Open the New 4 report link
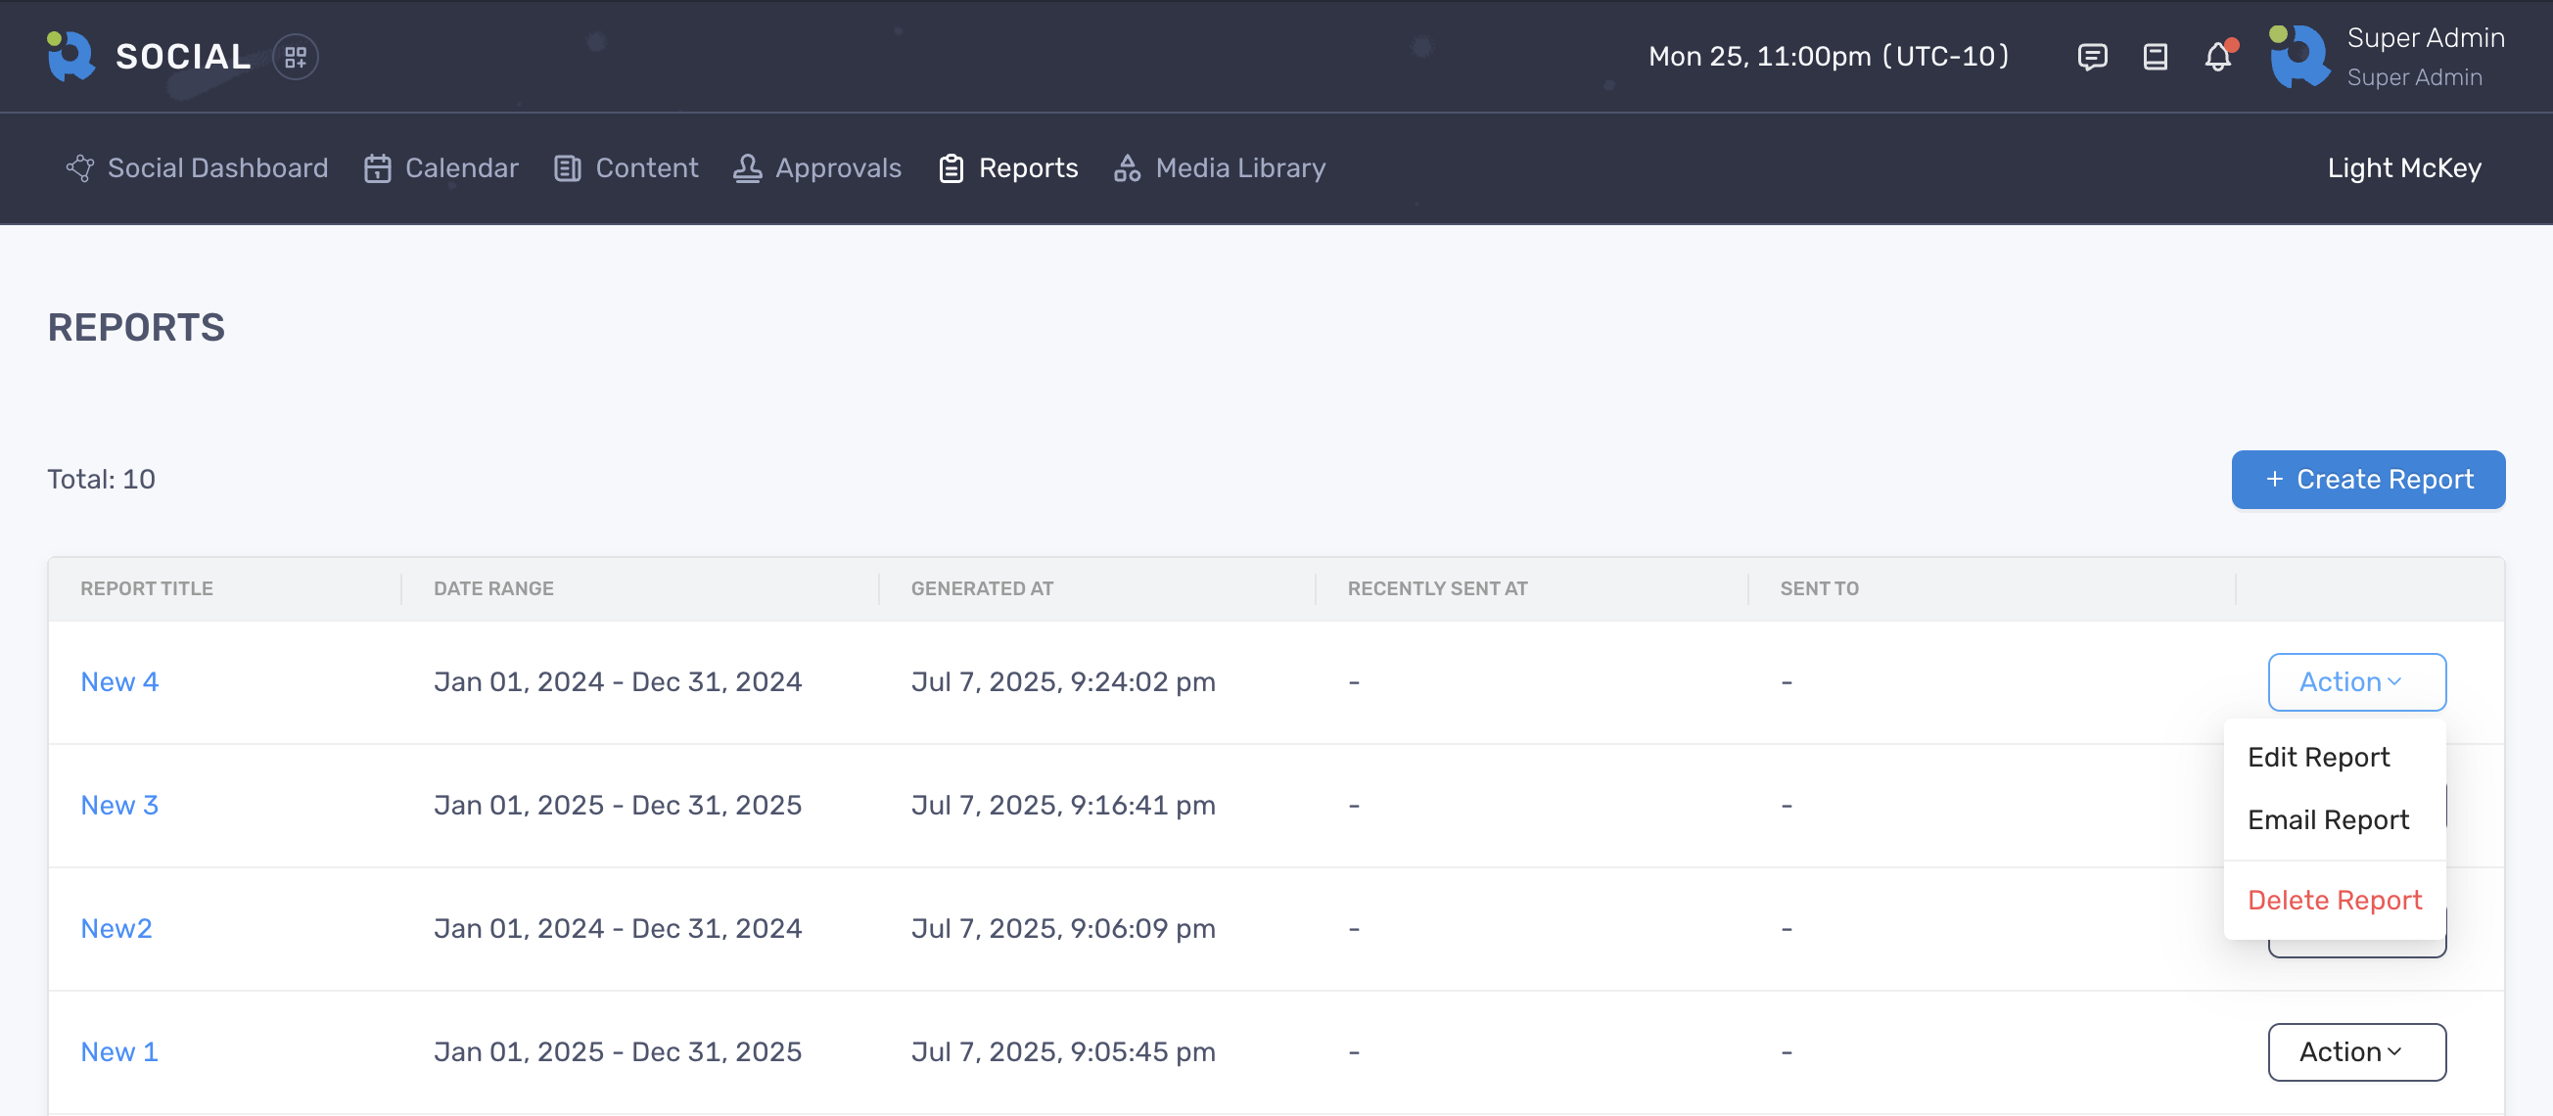 [x=118, y=682]
